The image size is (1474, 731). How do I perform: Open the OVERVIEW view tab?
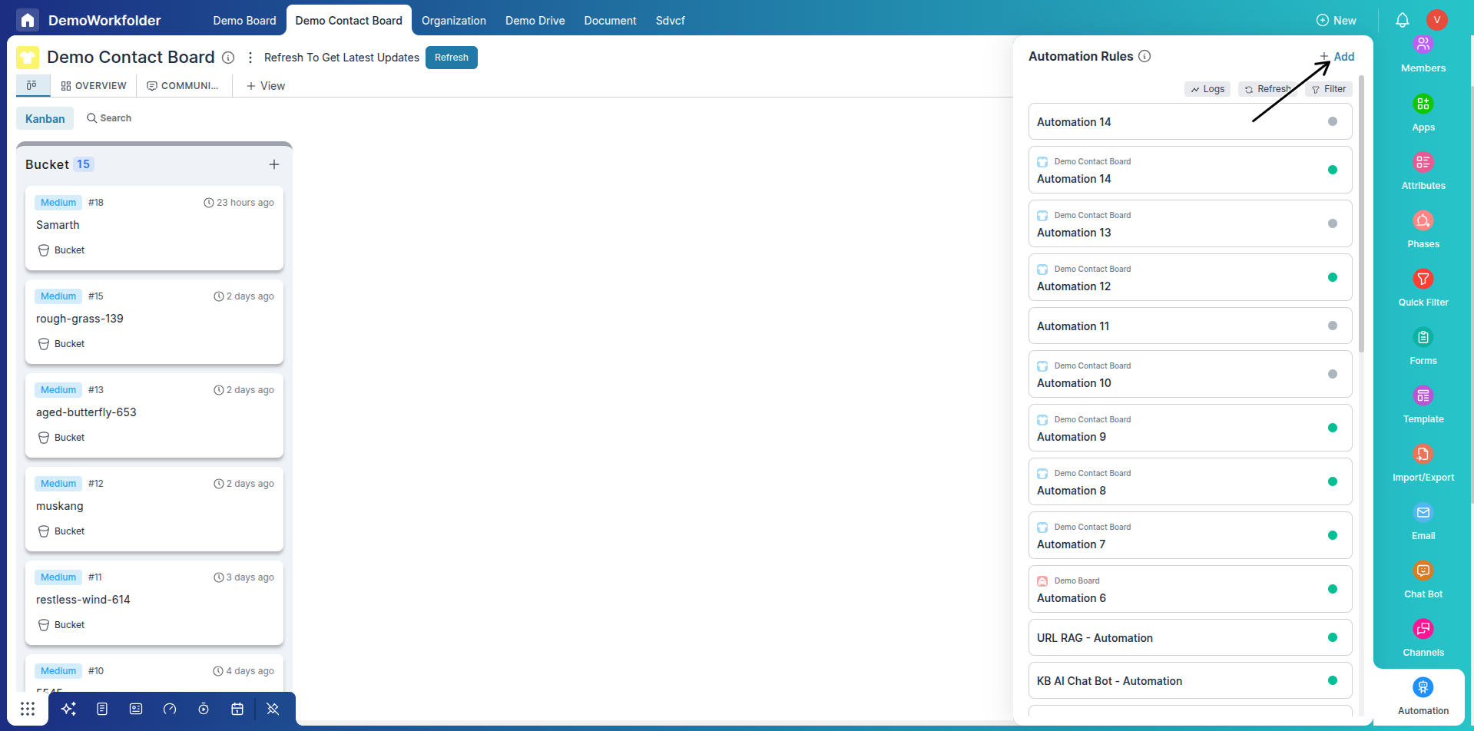click(94, 86)
